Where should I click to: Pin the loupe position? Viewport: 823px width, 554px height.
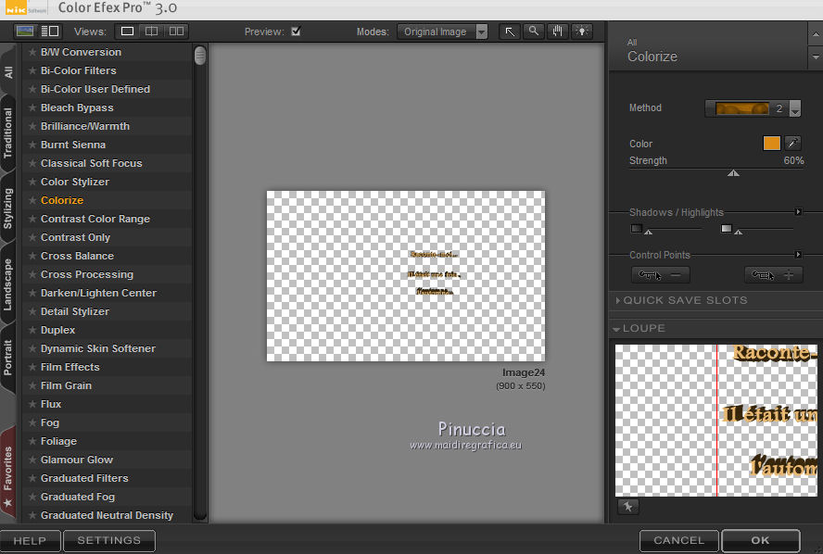(x=627, y=507)
